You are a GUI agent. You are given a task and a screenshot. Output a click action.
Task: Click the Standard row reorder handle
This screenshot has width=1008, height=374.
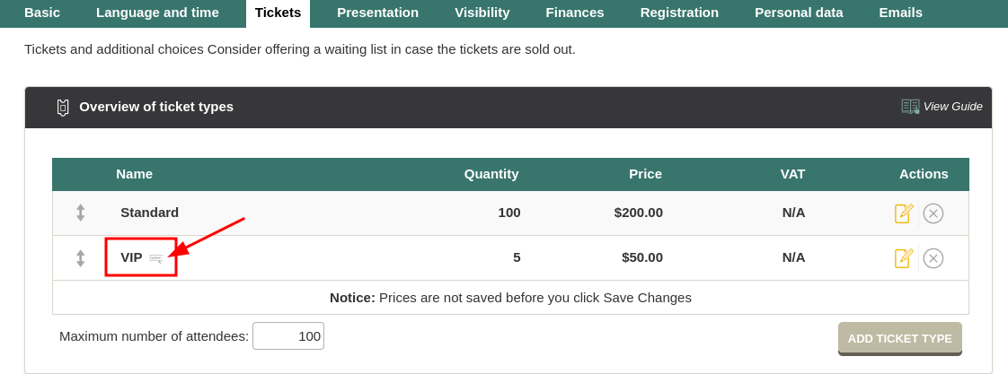pos(81,213)
